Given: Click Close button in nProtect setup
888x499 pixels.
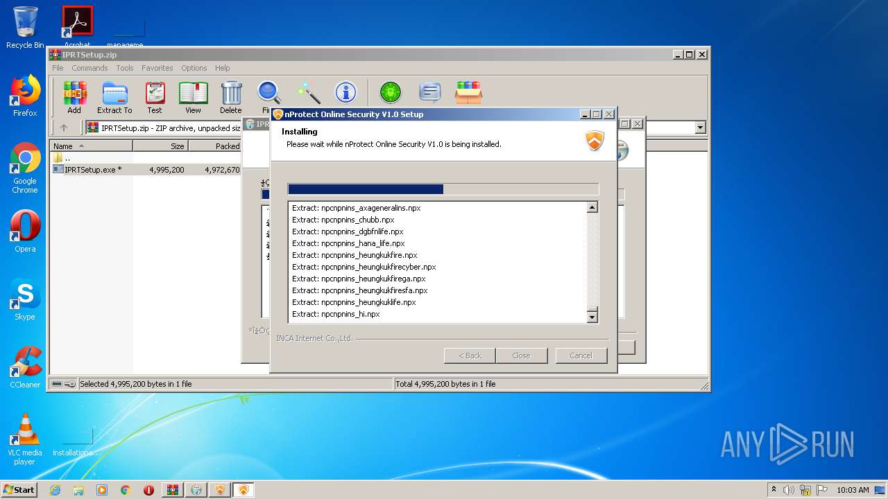Looking at the screenshot, I should pyautogui.click(x=521, y=356).
